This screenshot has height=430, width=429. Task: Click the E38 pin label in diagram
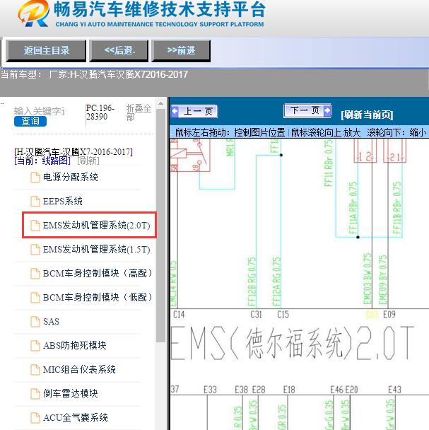click(x=241, y=390)
